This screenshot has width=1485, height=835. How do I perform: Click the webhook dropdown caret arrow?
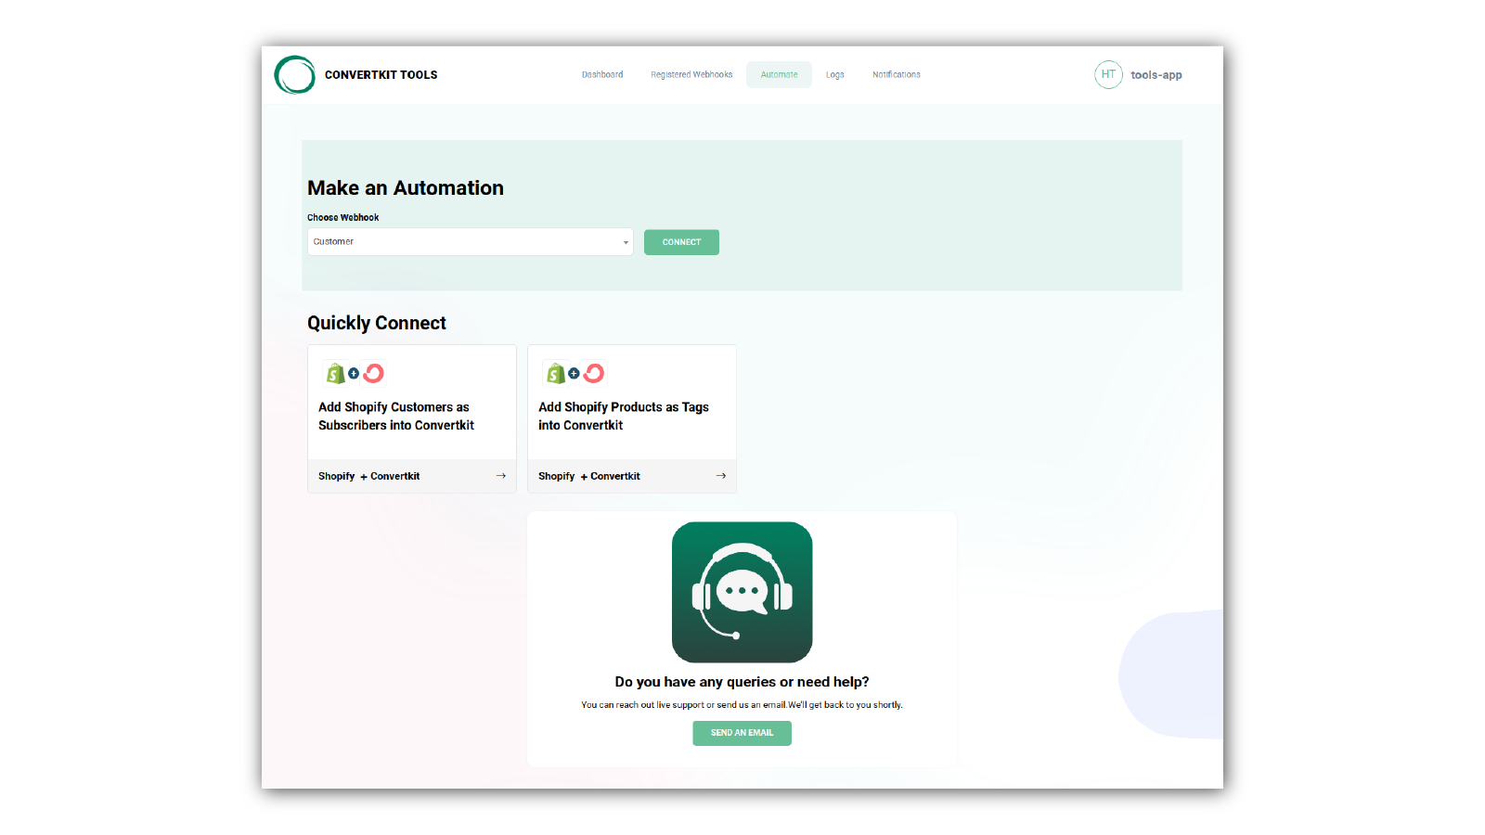coord(626,242)
